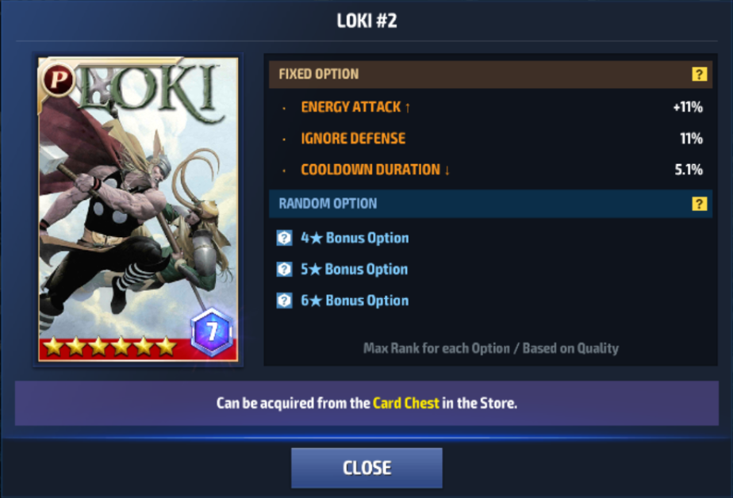The width and height of the screenshot is (733, 498).
Task: Select the 5★ Bonus Option text
Action: [355, 269]
